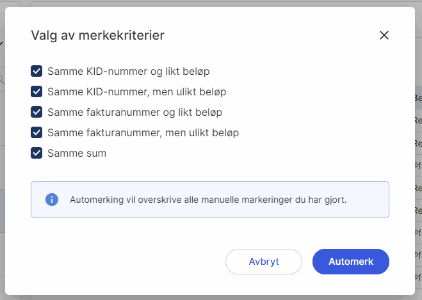Viewport: 422px width, 300px height.
Task: Click the text "Samme fakturanummer og likt beløp"
Action: tap(134, 112)
